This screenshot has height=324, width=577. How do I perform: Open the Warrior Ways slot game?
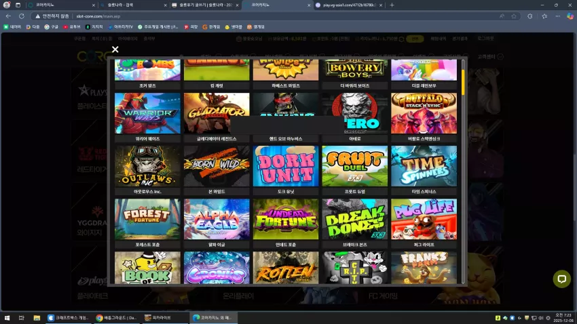pos(147,113)
